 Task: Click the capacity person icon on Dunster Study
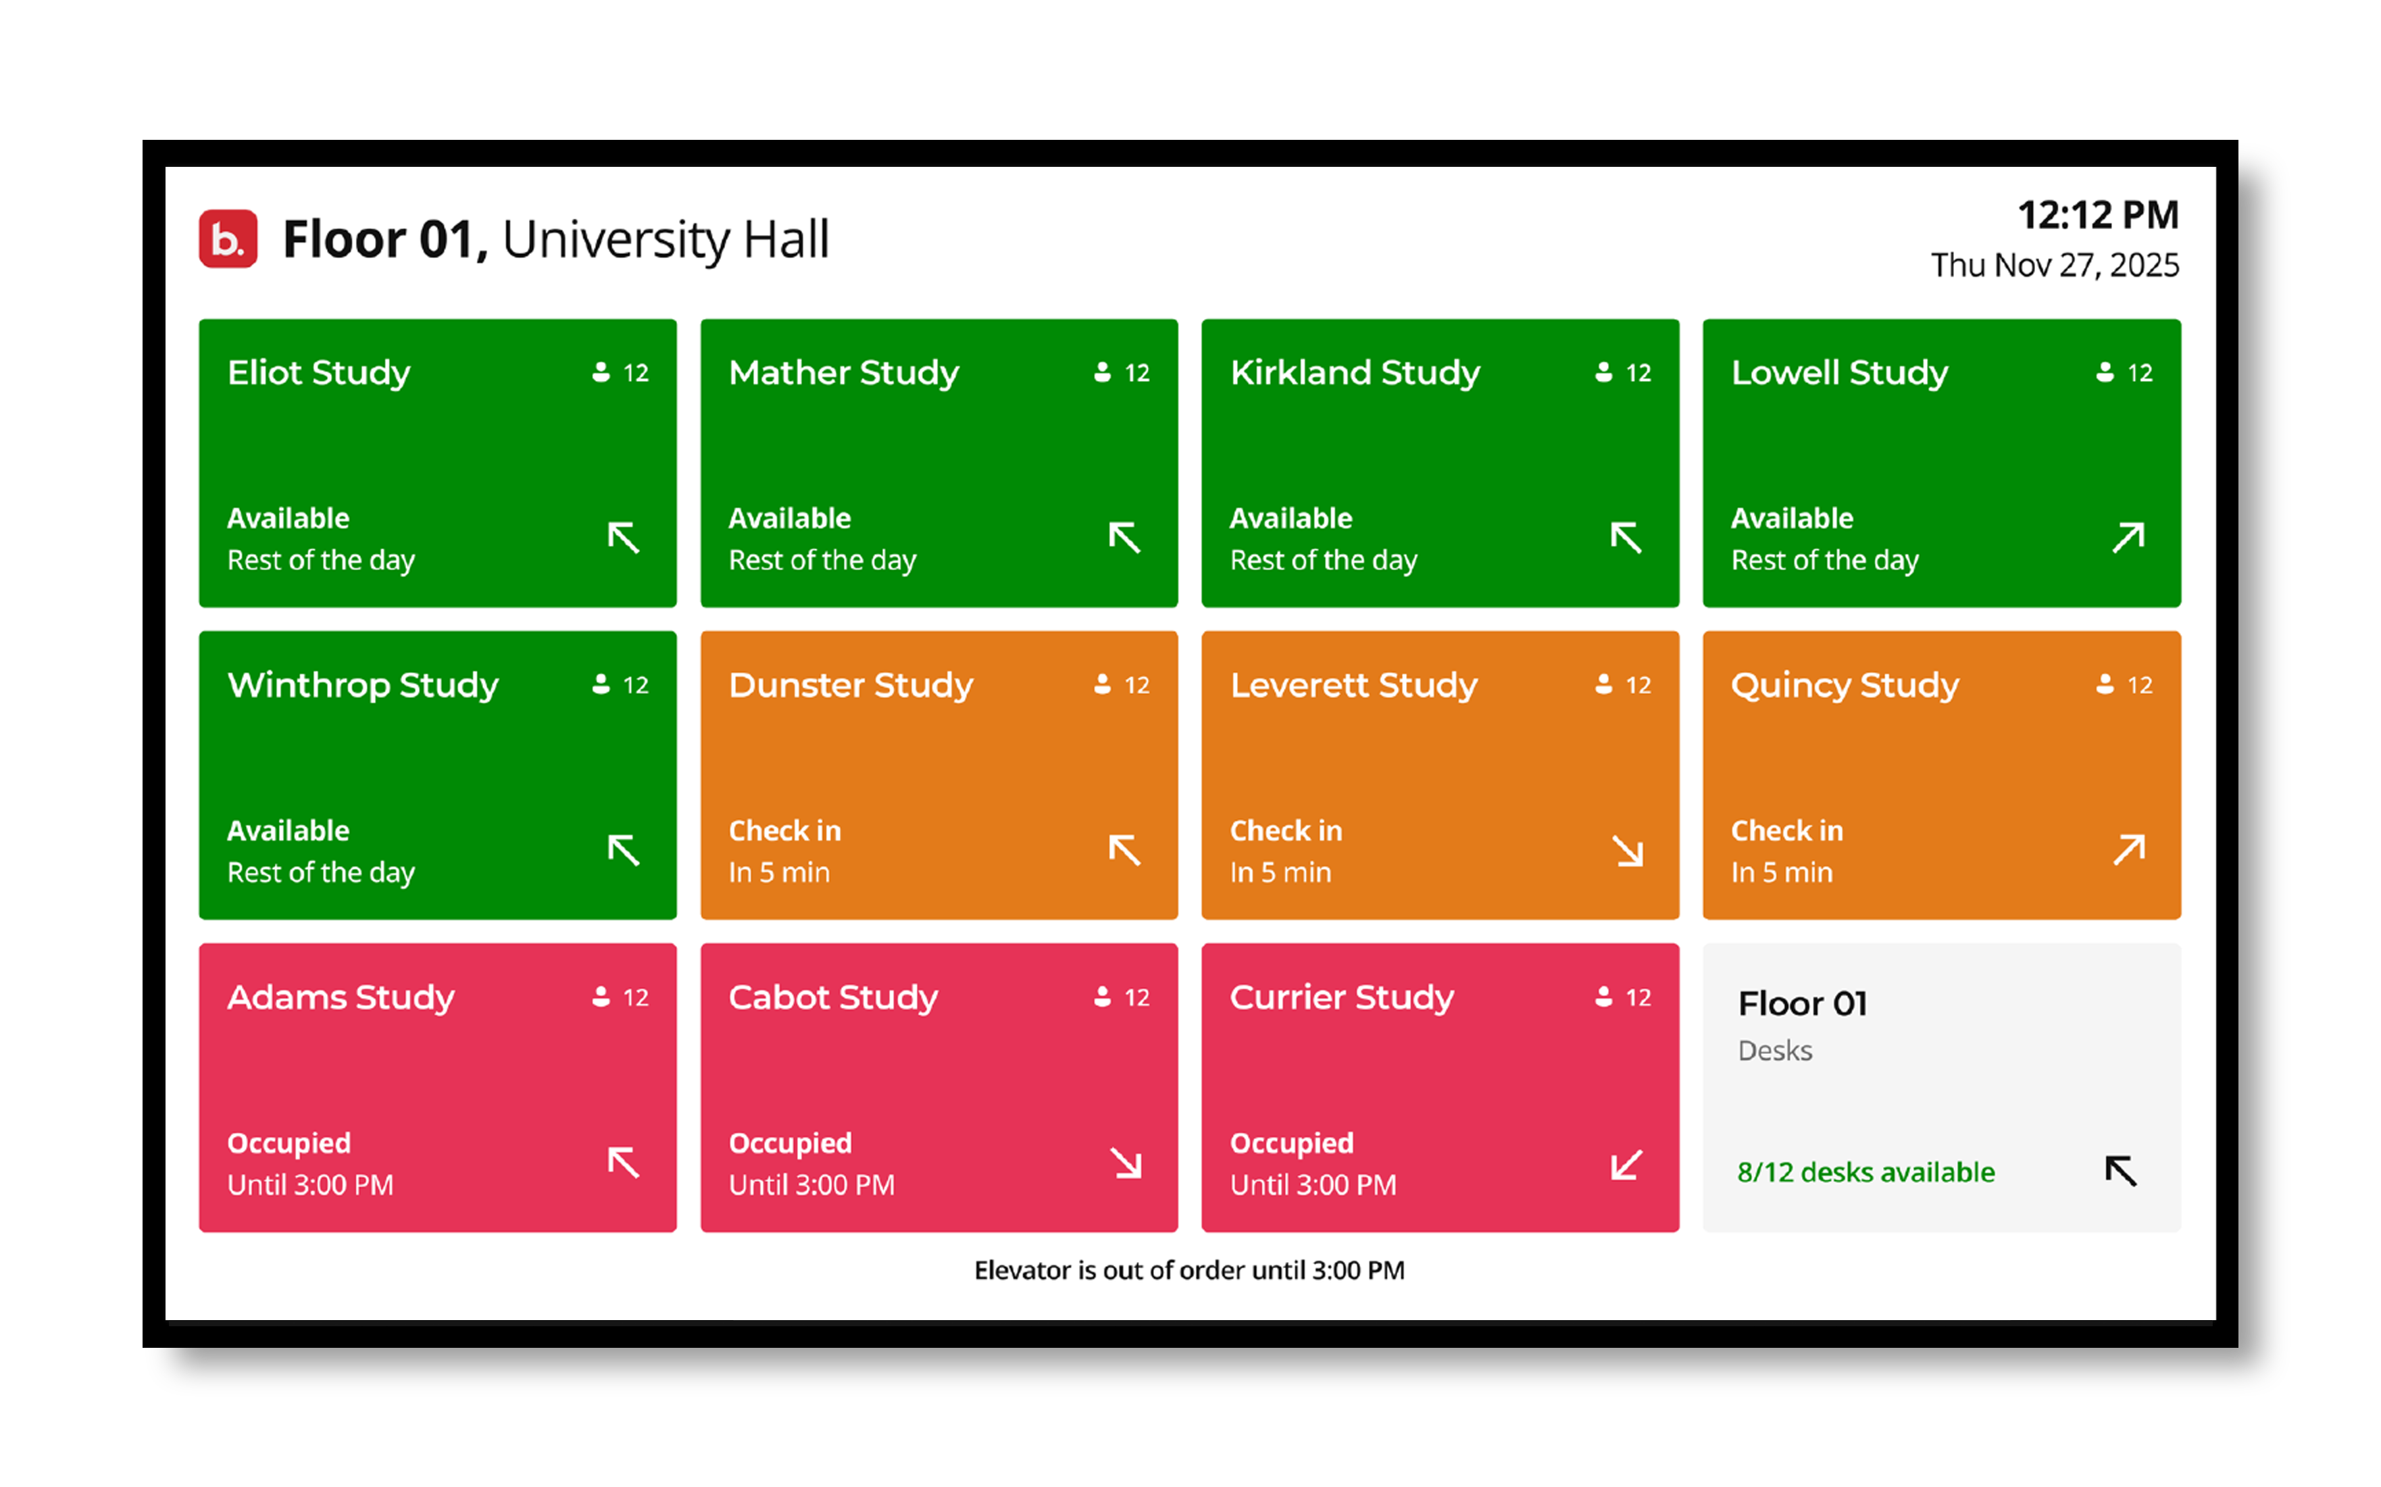click(x=1103, y=684)
